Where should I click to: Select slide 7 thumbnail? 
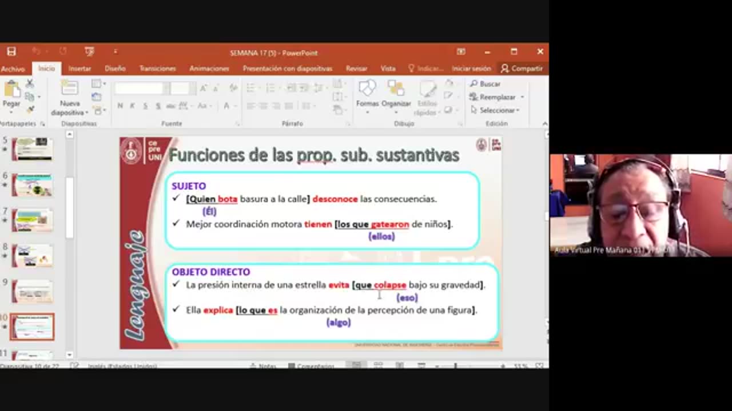(x=32, y=220)
